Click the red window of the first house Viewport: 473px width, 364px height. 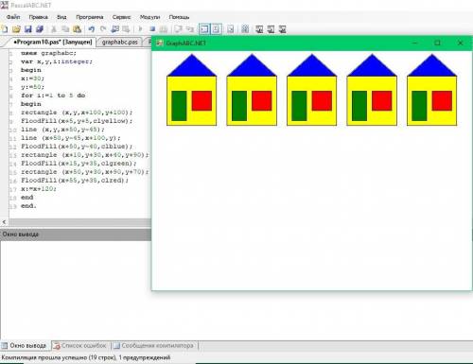[x=201, y=101]
